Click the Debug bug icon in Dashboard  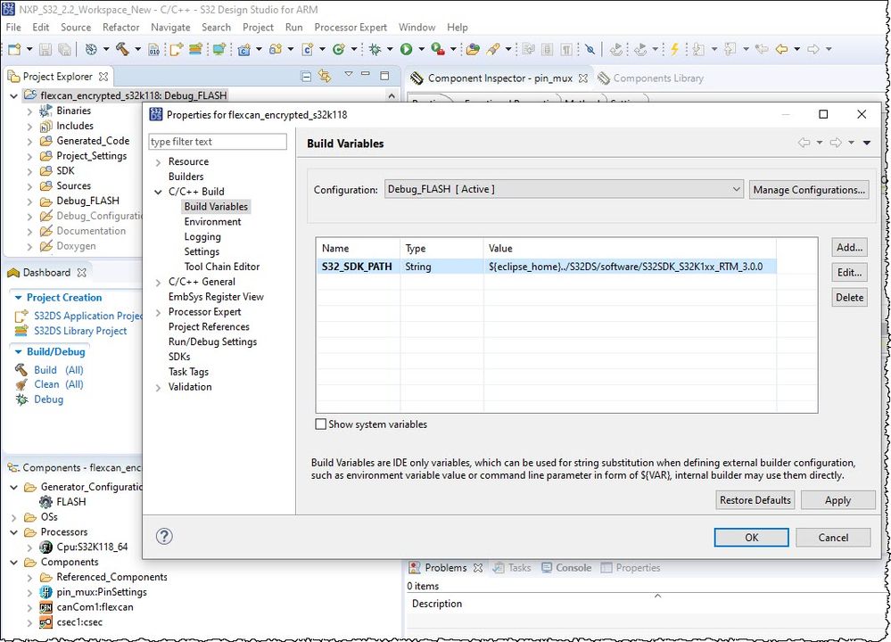pos(21,399)
